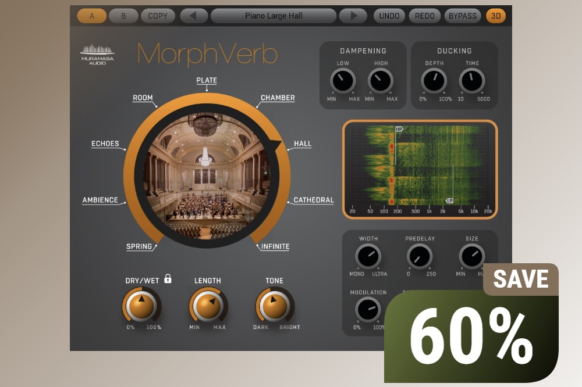Viewport: 582px width, 387px height.
Task: Click the concert hall image in morph ring
Action: click(207, 175)
